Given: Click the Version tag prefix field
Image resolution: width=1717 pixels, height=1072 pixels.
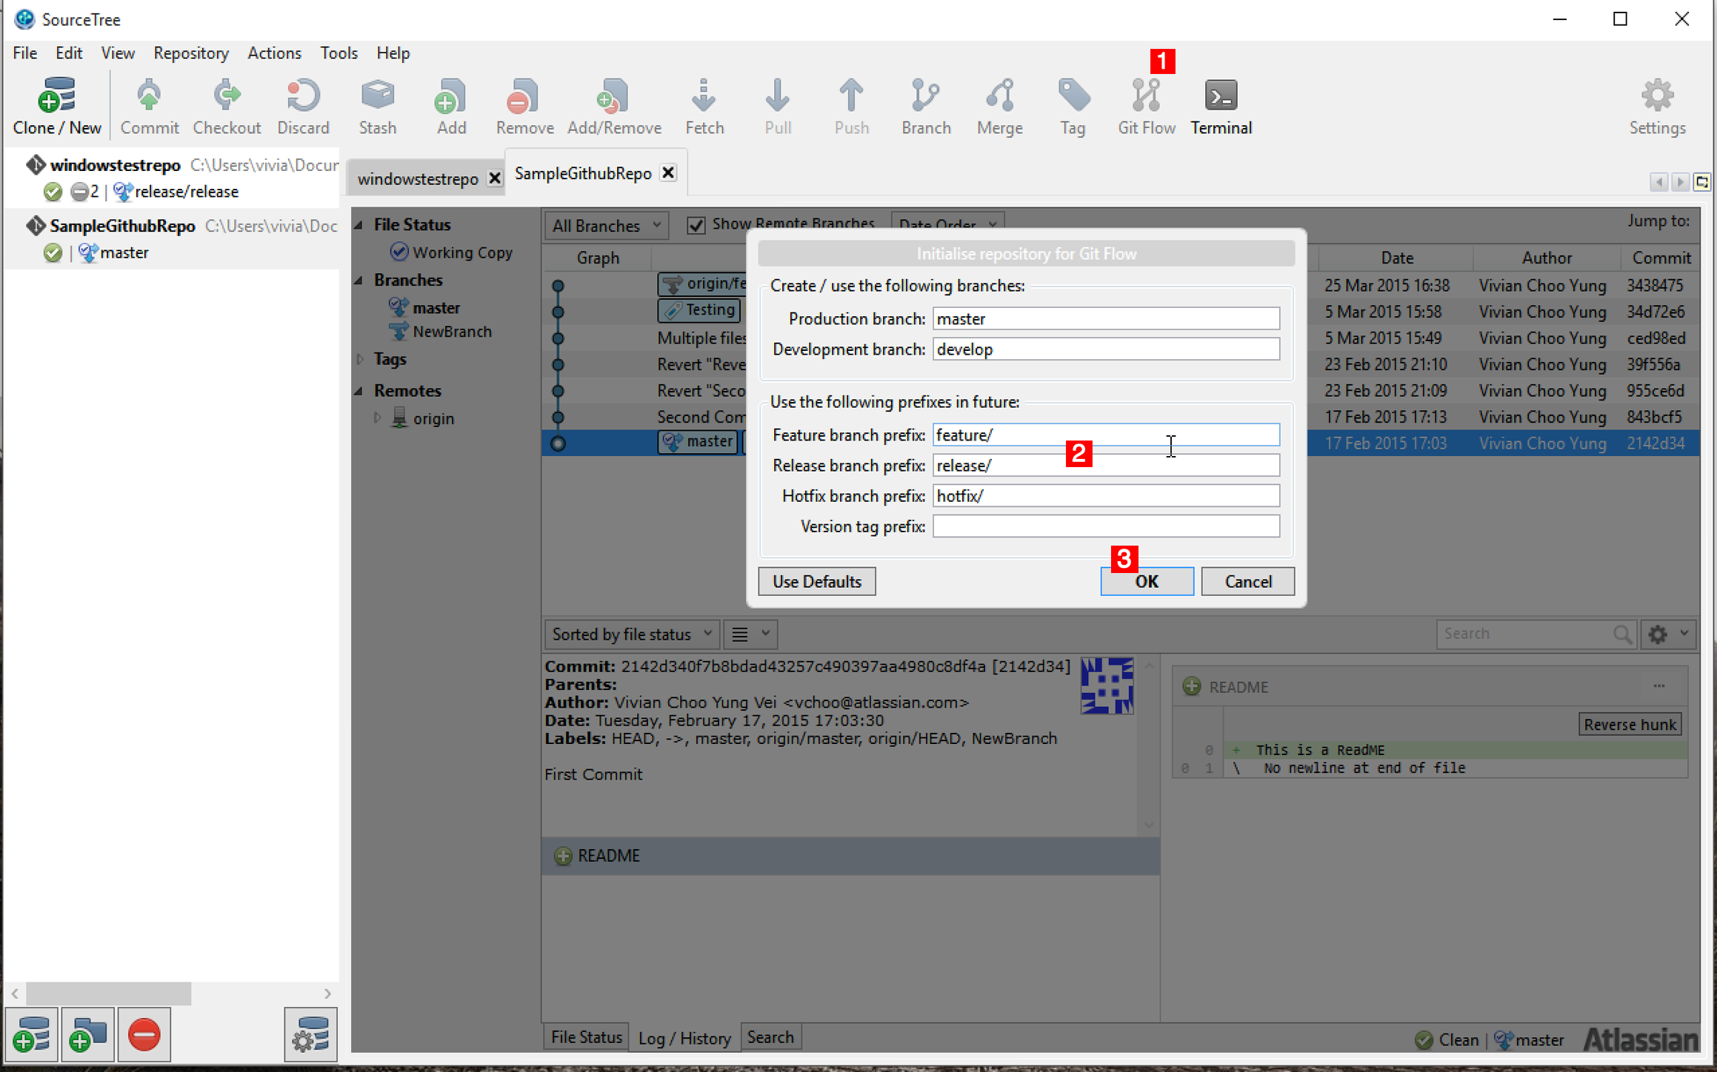Looking at the screenshot, I should [1105, 526].
